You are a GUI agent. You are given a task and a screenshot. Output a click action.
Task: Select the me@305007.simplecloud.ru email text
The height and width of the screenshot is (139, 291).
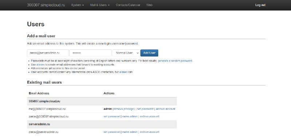(47, 109)
